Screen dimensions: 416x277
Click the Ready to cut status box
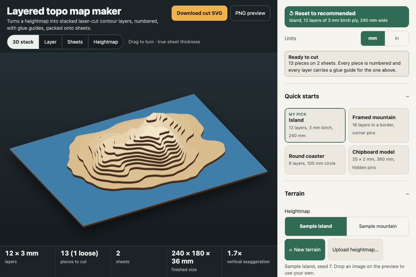pos(347,64)
